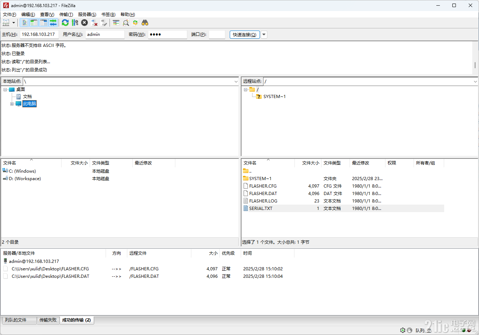This screenshot has height=335, width=479.
Task: Select the D: (Workspace) drive
Action: pos(25,179)
